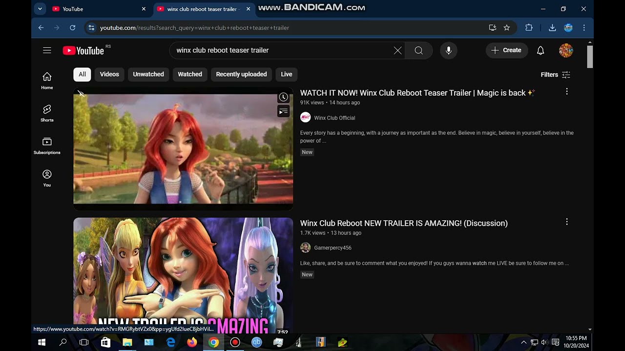Open the Create menu
Screen dimensions: 625x351
pyautogui.click(x=506, y=50)
